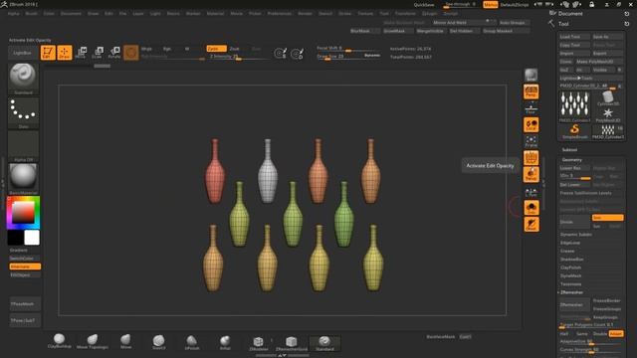Viewport: 637px width, 358px height.
Task: Toggle Edit mode button
Action: [x=48, y=53]
